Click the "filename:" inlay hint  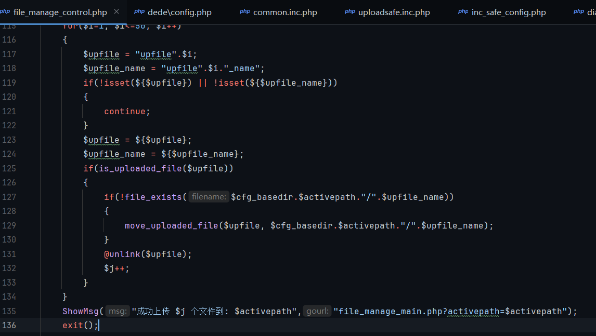tap(209, 197)
